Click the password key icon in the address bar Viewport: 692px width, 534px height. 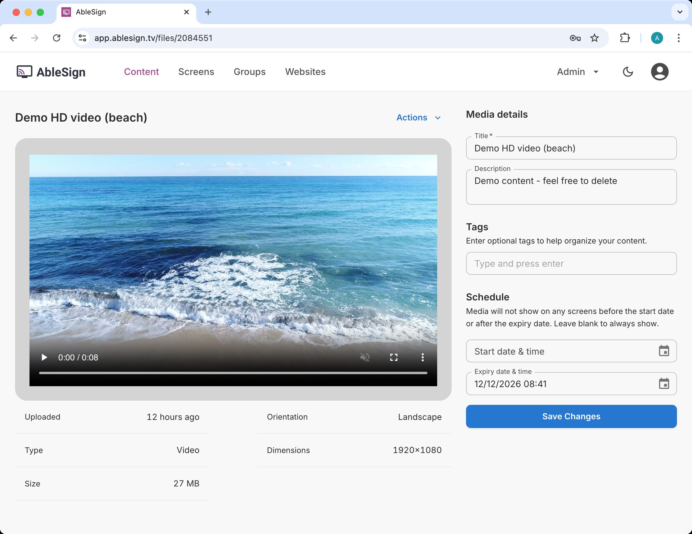[x=575, y=38]
